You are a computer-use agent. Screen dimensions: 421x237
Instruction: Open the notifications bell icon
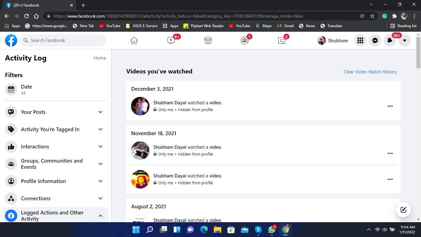tap(390, 40)
